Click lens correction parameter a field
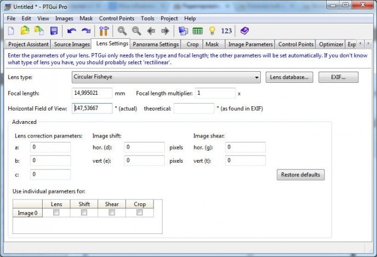Screen dimensions: 377x257 (x=50, y=147)
